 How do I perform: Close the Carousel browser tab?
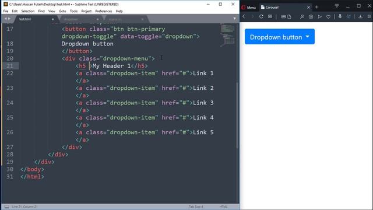[308, 8]
